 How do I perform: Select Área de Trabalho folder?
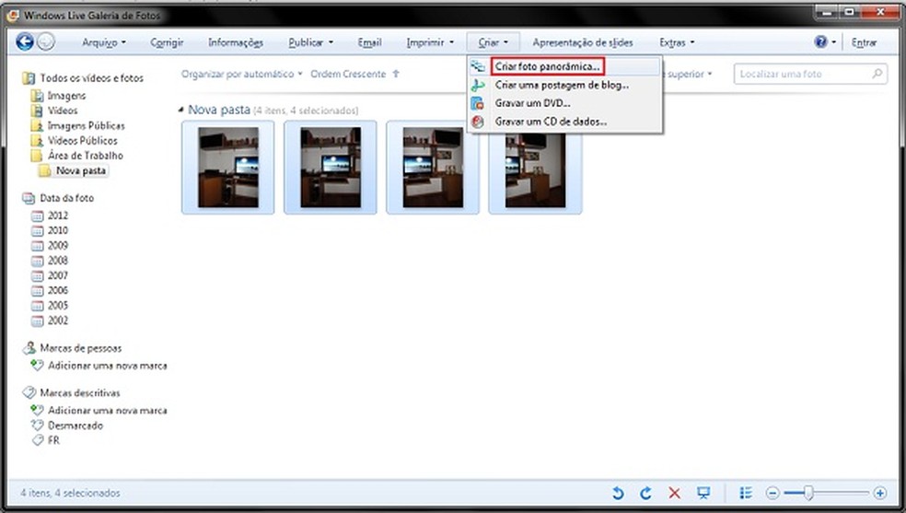(x=85, y=156)
